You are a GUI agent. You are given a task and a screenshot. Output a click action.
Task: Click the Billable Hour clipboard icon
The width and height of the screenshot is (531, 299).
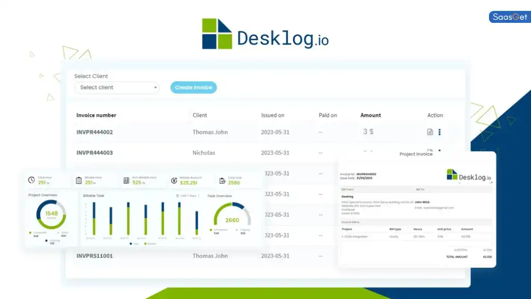79,180
